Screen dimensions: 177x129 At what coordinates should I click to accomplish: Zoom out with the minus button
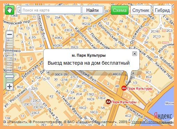coord(9,34)
